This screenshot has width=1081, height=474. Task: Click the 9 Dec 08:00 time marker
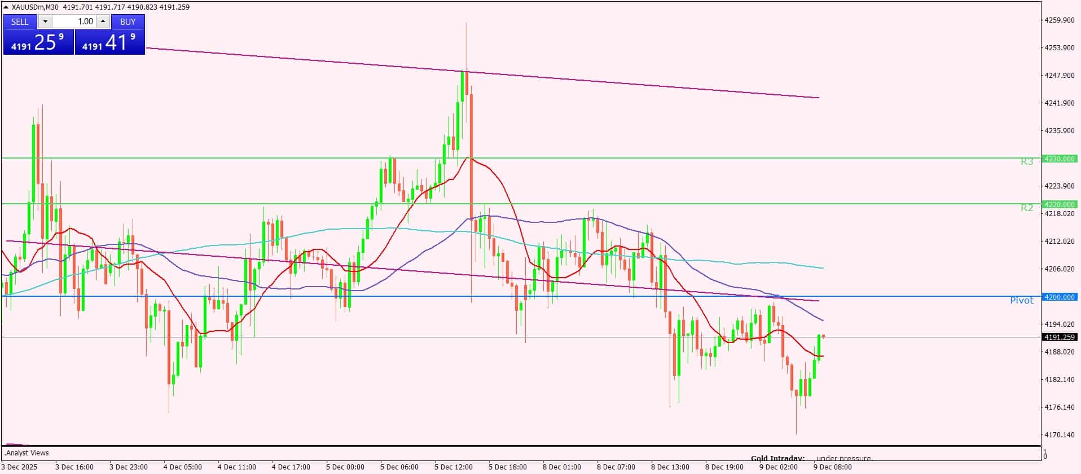click(x=832, y=467)
